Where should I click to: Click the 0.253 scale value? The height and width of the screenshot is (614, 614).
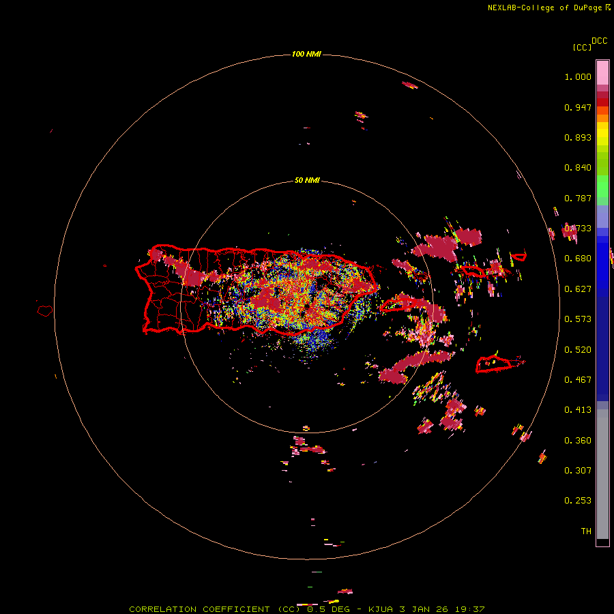tap(578, 501)
